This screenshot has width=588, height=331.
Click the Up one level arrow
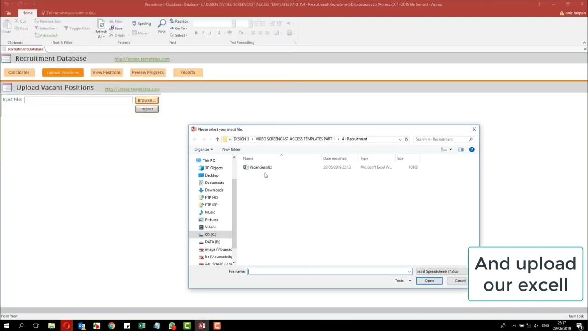217,139
